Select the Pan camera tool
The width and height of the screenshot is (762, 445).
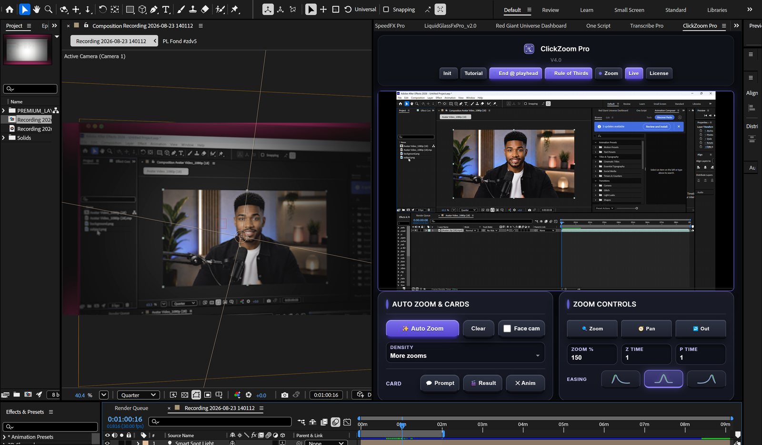click(x=76, y=9)
